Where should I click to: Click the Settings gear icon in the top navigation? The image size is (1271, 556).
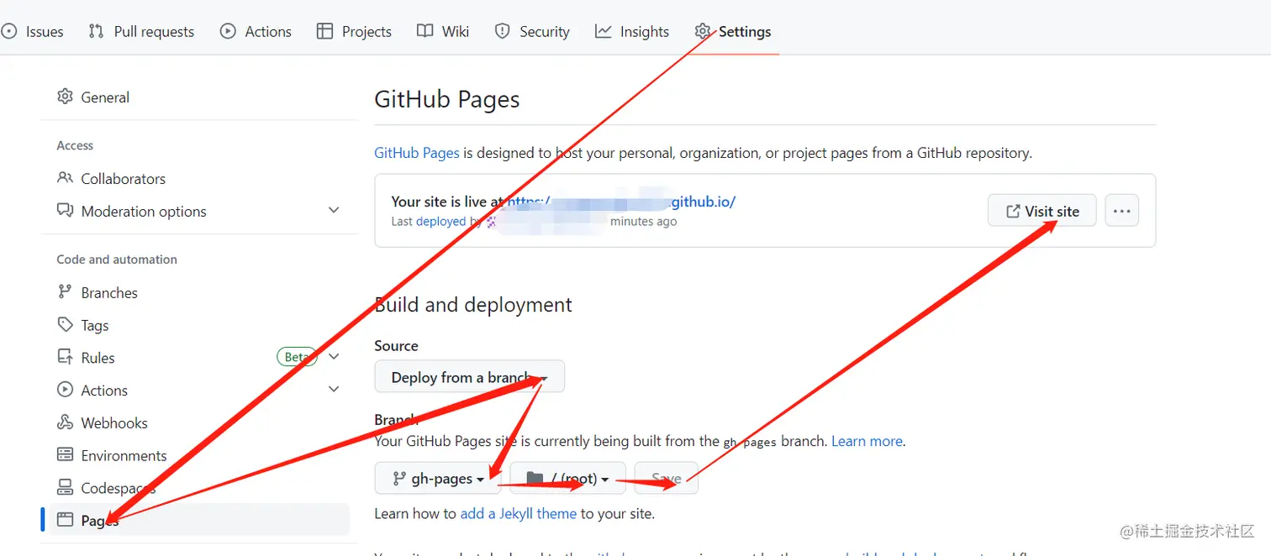tap(703, 32)
